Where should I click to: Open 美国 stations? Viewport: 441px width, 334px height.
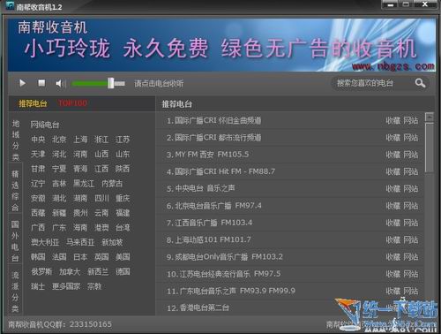coord(123,257)
